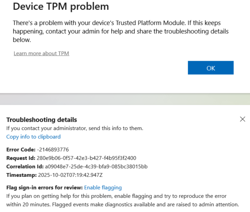Click the error code value -2146893776
The image size is (250, 212).
click(53, 150)
